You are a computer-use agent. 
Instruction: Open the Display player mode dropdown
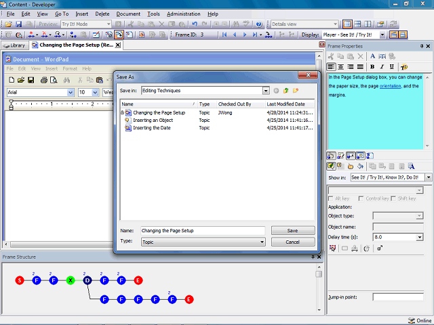[382, 35]
